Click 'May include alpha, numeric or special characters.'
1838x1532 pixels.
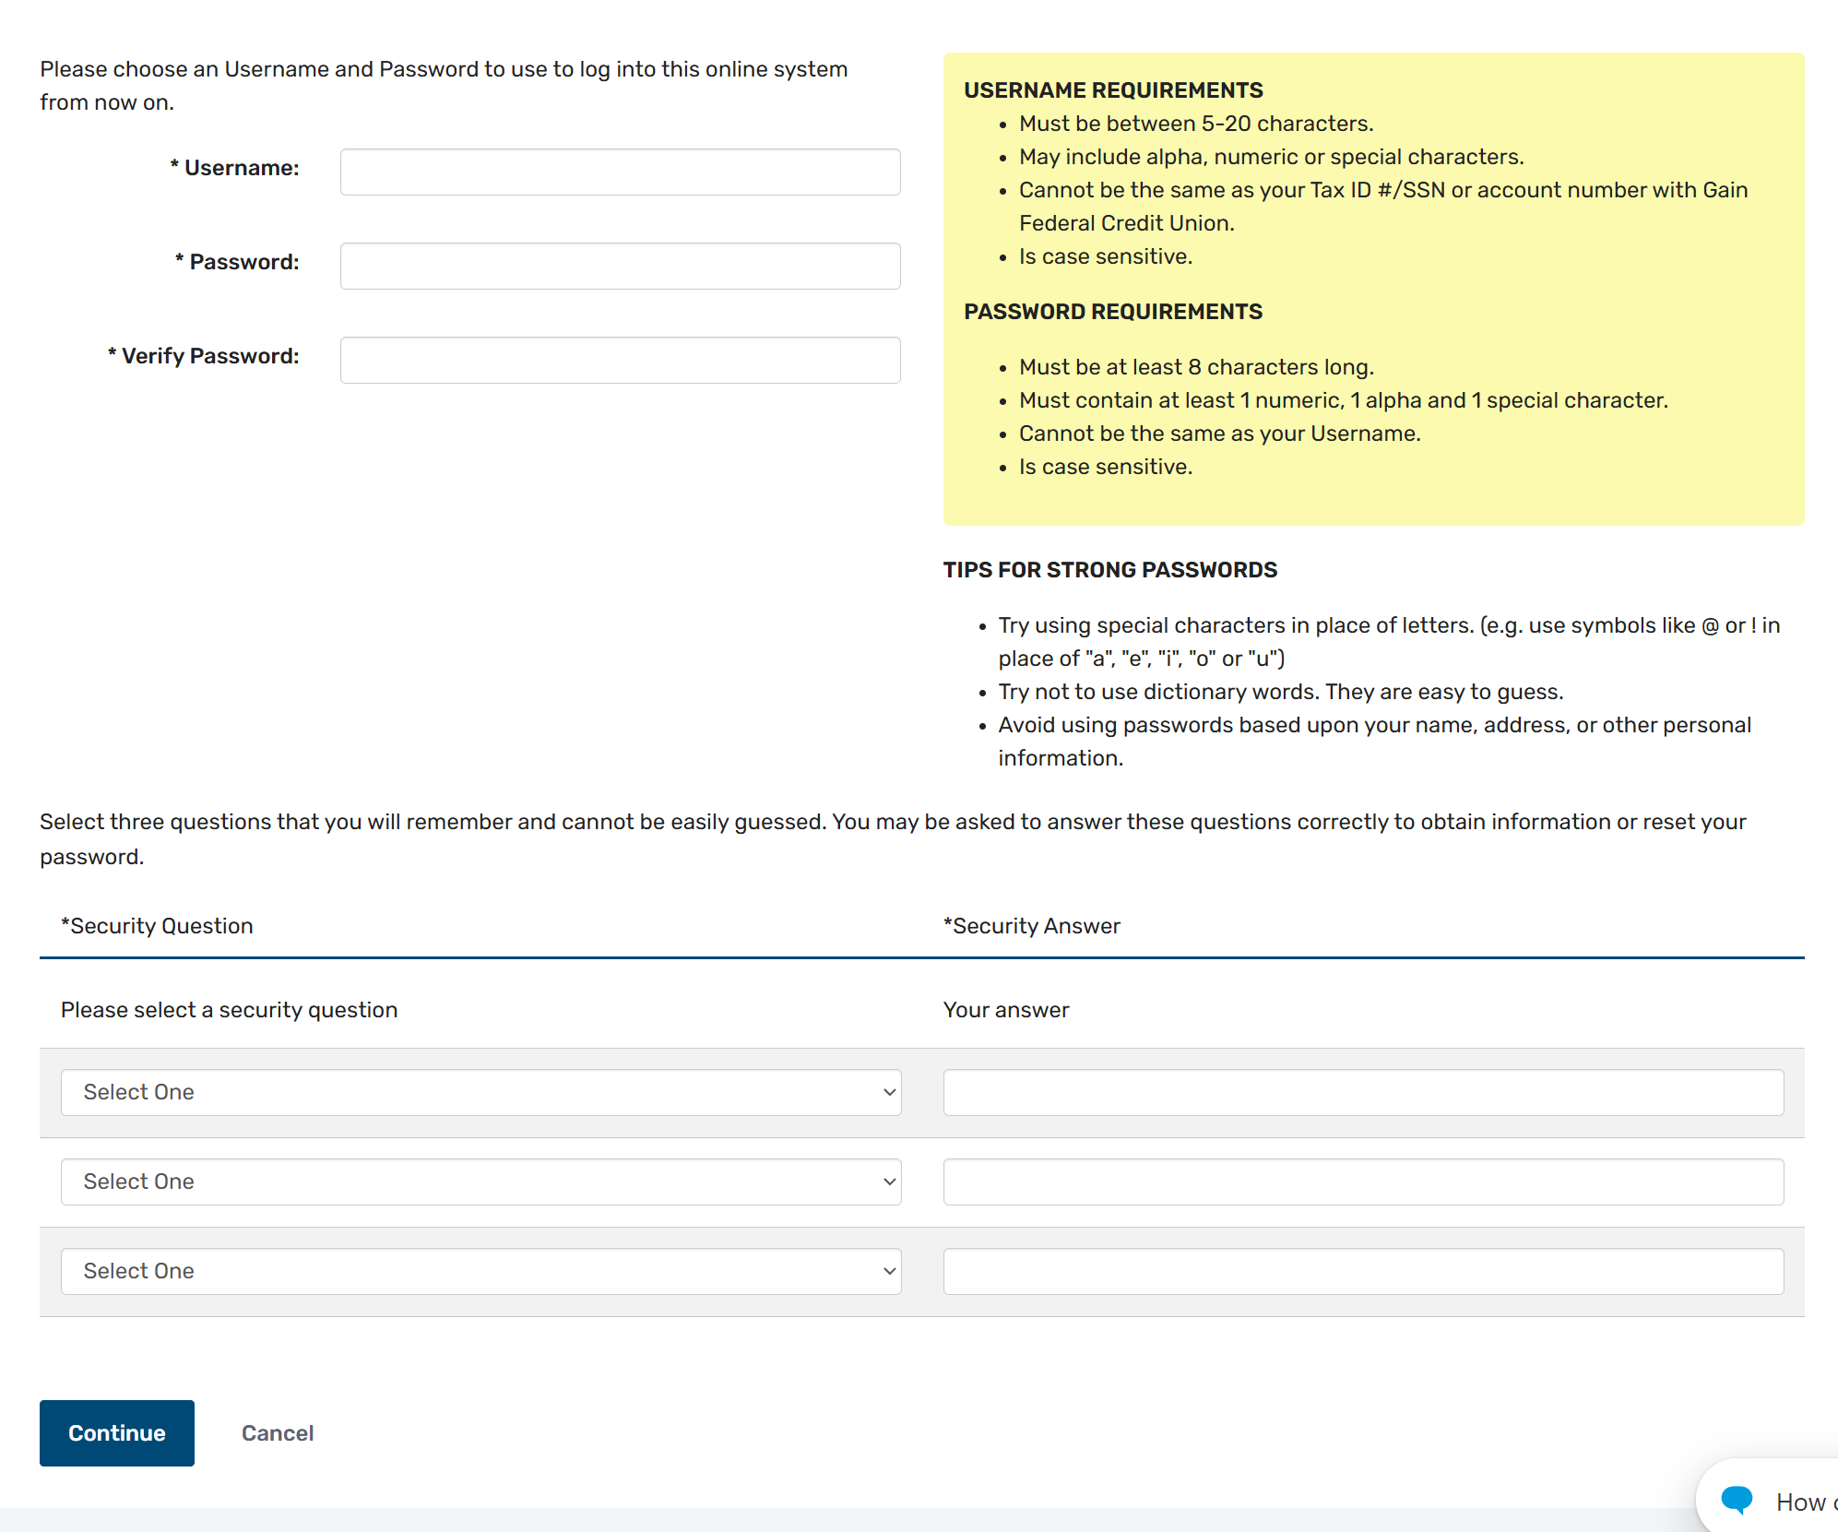[x=1271, y=156]
